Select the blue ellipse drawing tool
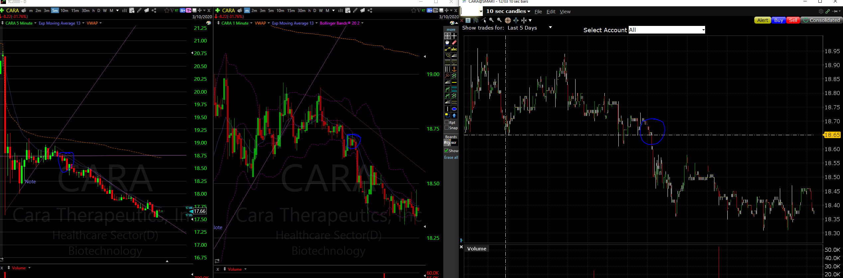This screenshot has width=843, height=278. coord(454,109)
